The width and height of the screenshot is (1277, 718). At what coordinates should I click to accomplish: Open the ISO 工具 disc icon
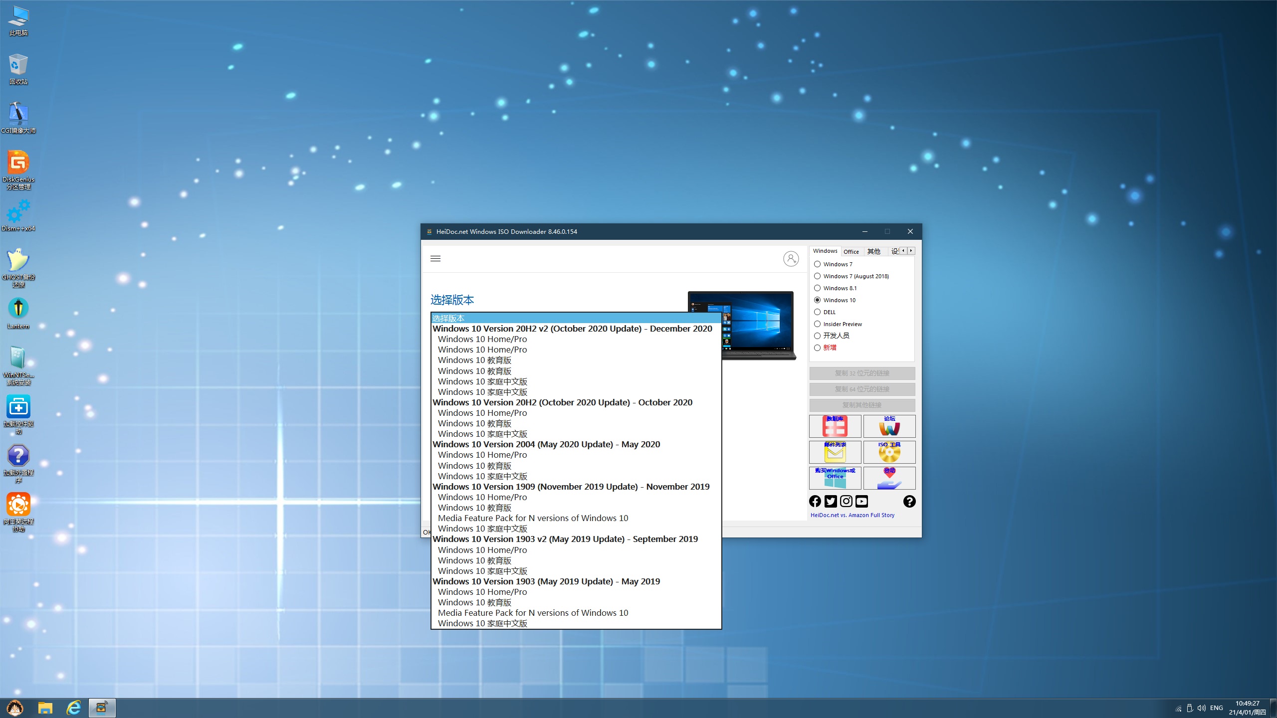click(889, 452)
